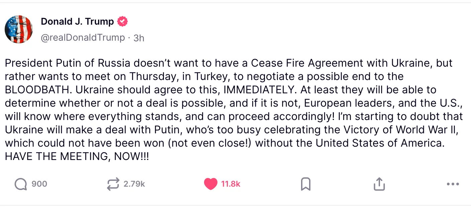Click the repost arrows icon

(113, 184)
